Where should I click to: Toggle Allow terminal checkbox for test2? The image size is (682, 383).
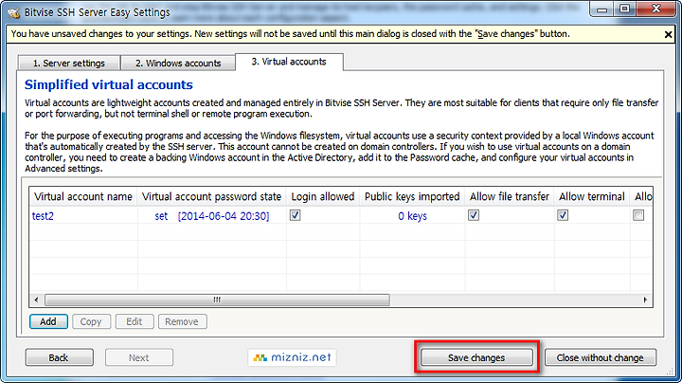click(x=563, y=215)
